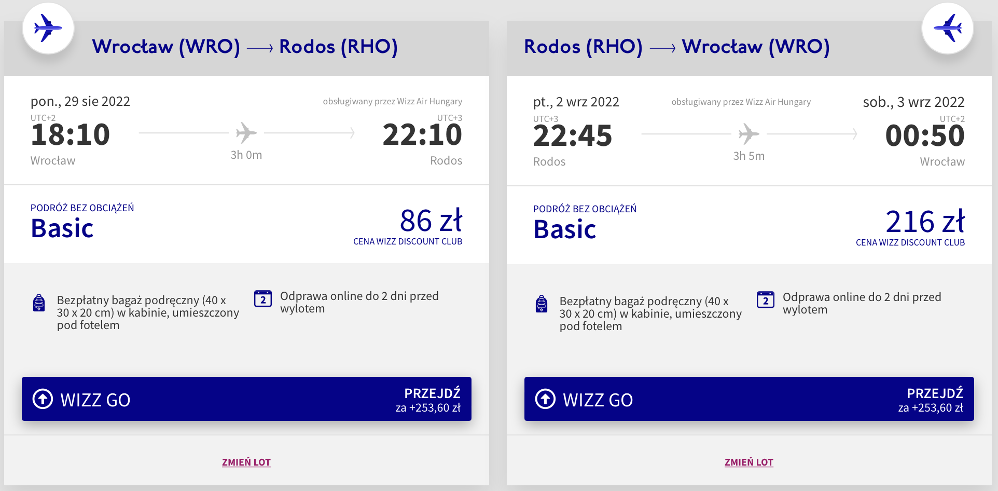Click the backpack baggage icon for the Wrocław–Rodos flight
The image size is (998, 491).
[39, 303]
